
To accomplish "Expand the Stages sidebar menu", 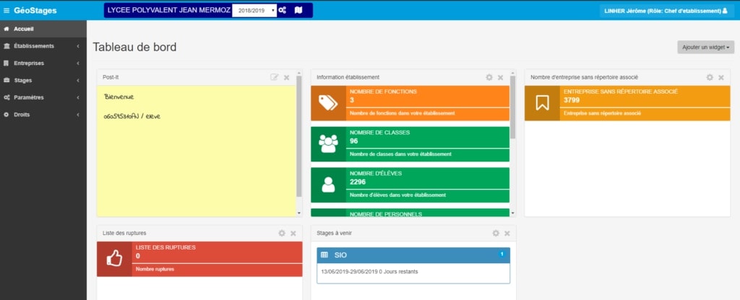I will click(x=42, y=80).
